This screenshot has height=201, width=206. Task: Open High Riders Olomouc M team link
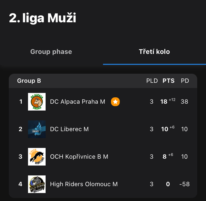(84, 184)
